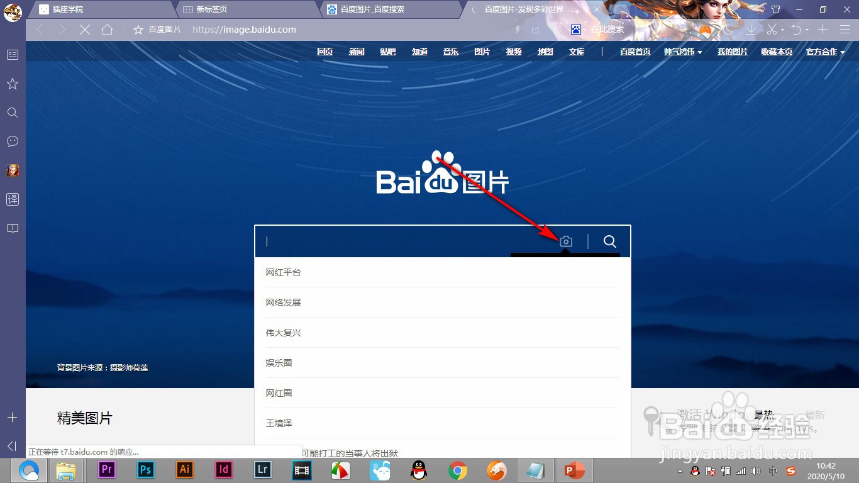This screenshot has height=483, width=859.
Task: Open the 音乐 navigation link
Action: 451,52
